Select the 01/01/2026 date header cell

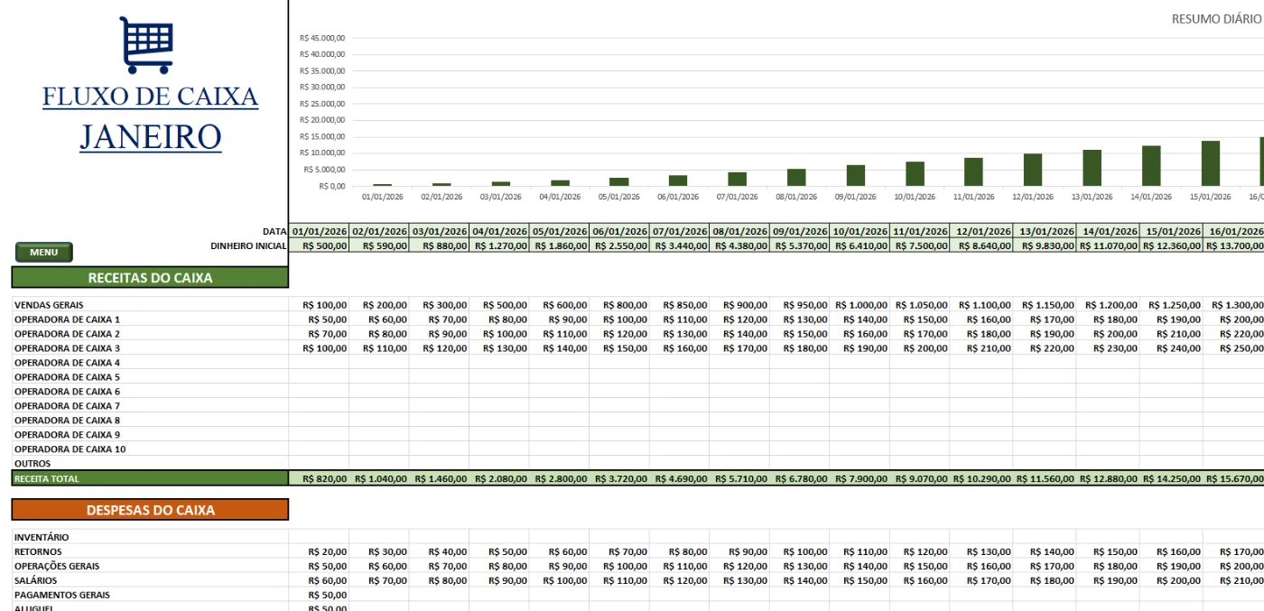[x=319, y=232]
